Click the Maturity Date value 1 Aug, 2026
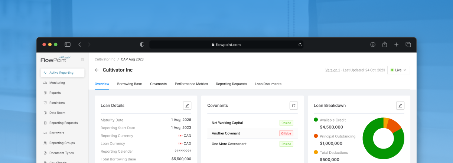This screenshot has height=163, width=453. [181, 120]
